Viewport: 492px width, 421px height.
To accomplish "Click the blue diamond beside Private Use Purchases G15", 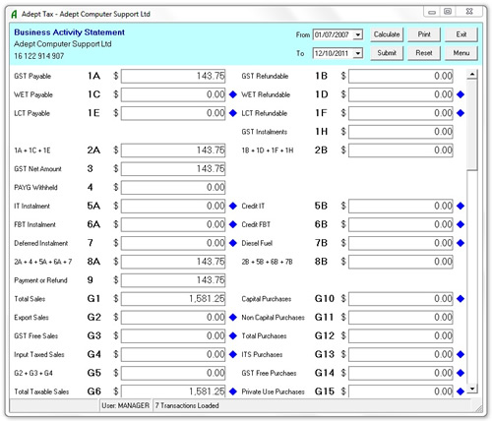I will coord(461,391).
